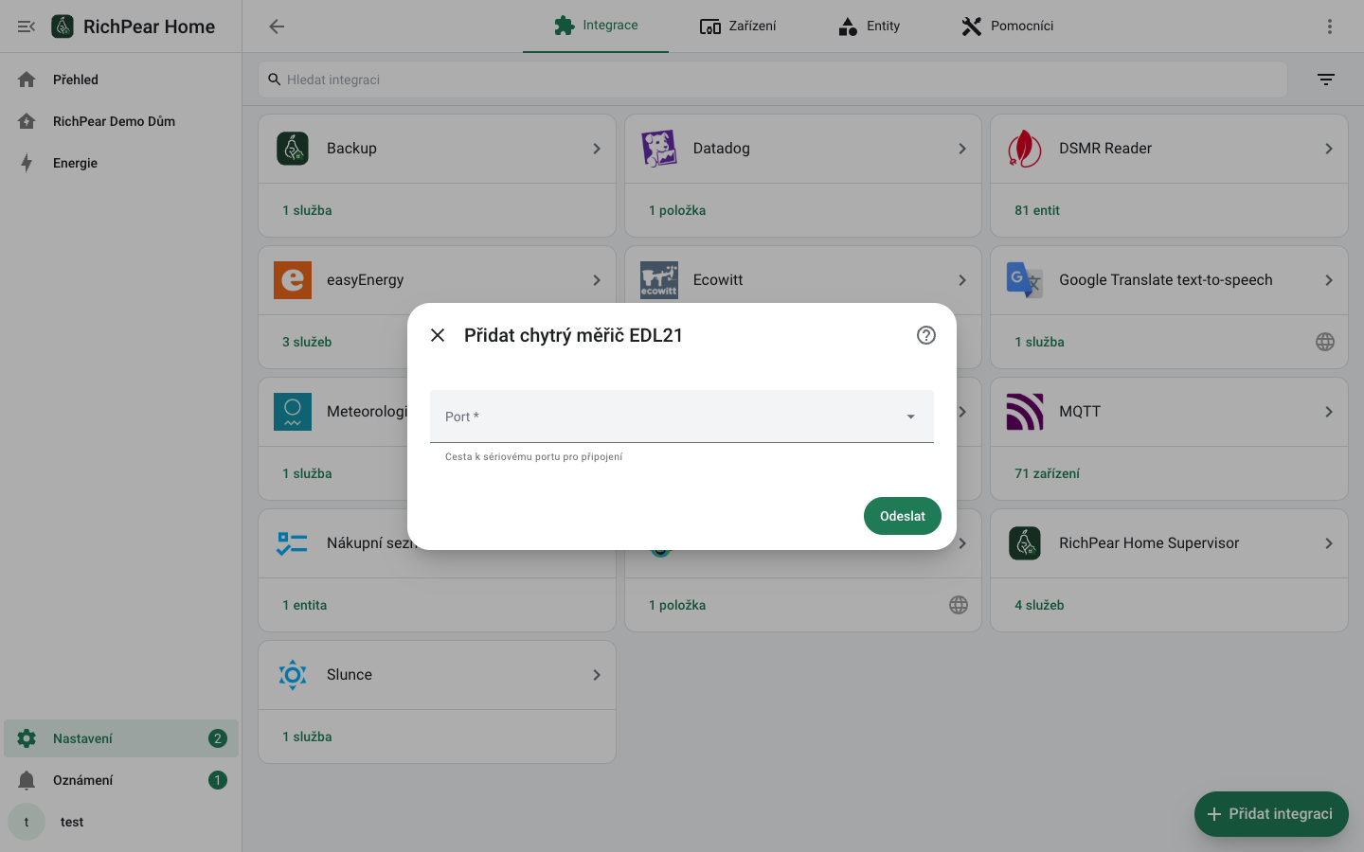Screen dimensions: 1364x852
Task: Click the Meteorologisk institutt logo
Action: tap(293, 412)
